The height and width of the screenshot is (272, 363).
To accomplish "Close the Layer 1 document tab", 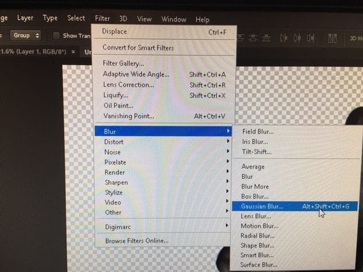I will click(x=73, y=52).
